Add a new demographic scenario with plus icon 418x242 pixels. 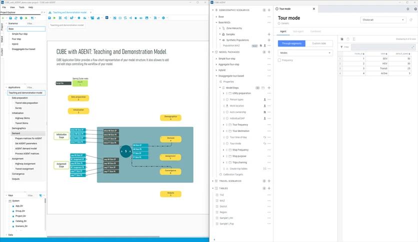pos(269,10)
